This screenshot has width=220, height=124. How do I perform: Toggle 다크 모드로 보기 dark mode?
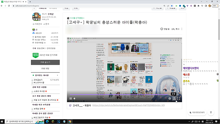click(x=197, y=112)
